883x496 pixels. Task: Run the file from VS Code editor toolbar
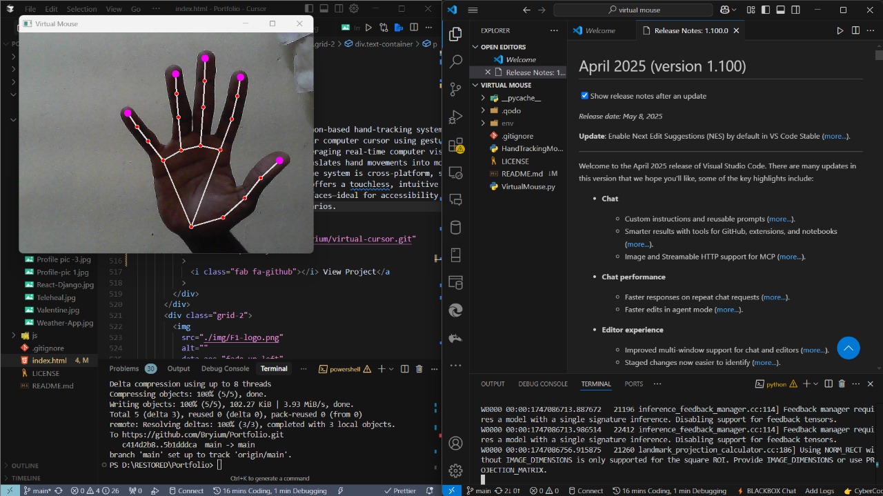(840, 31)
